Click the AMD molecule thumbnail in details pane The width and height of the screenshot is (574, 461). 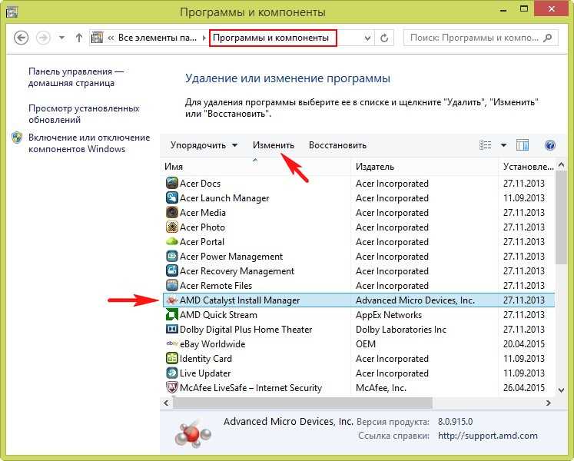(x=193, y=434)
